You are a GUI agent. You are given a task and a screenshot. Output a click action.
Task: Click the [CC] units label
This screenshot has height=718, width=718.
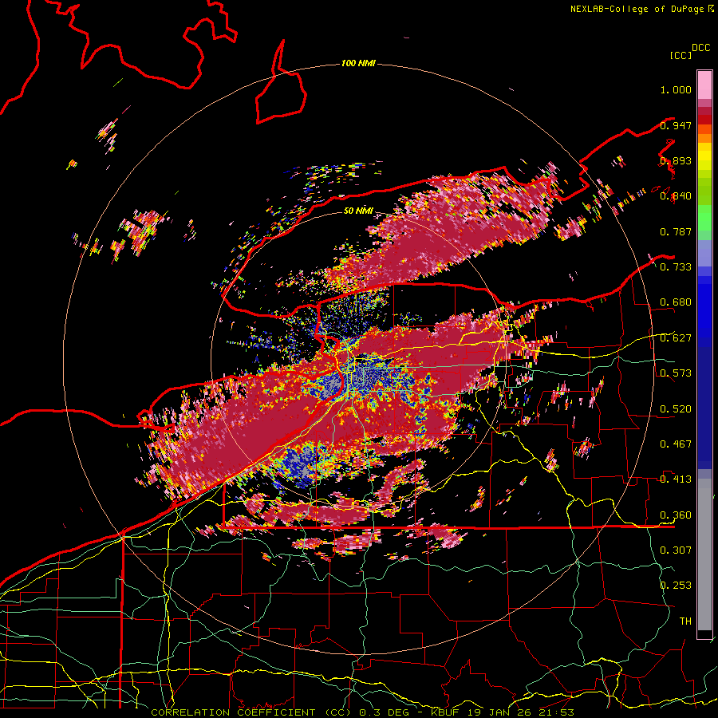(x=681, y=55)
